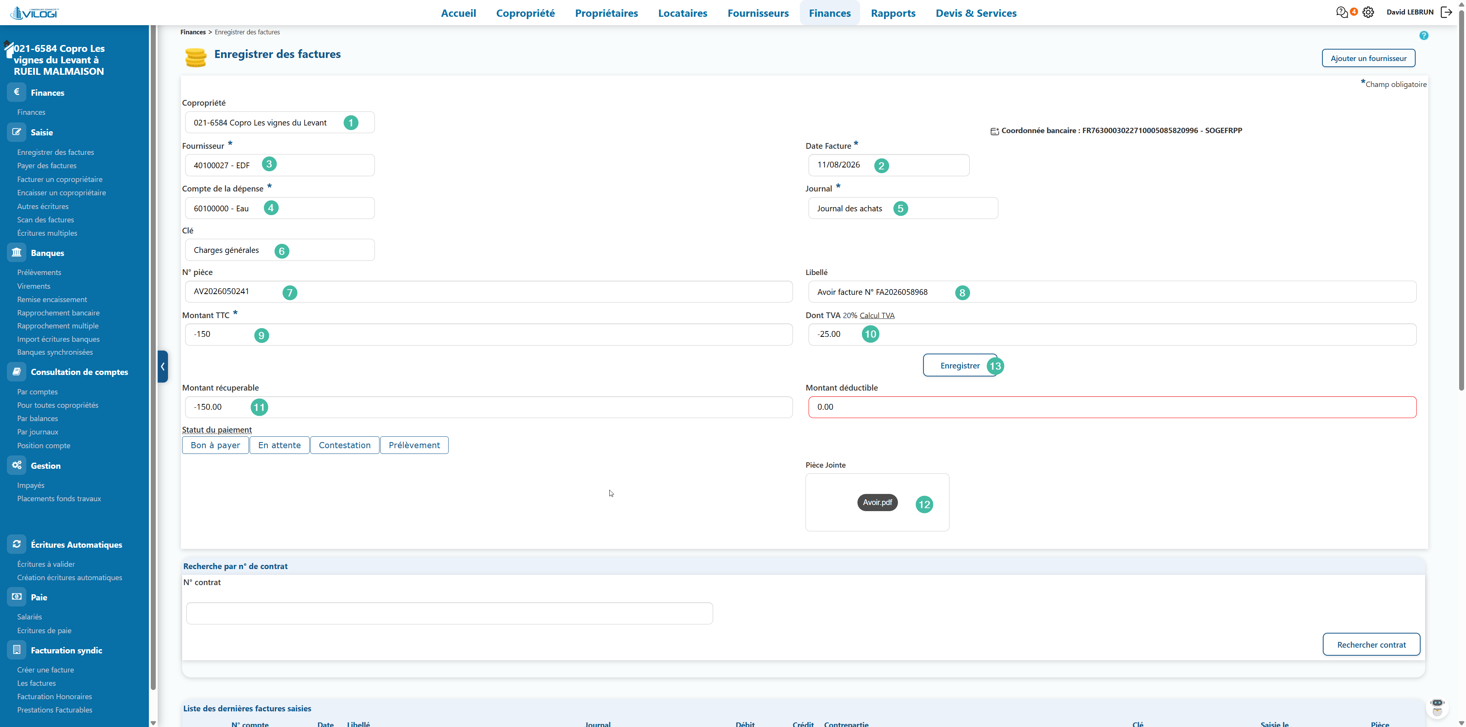Go to the Accueil menu
The height and width of the screenshot is (727, 1466).
[x=458, y=13]
